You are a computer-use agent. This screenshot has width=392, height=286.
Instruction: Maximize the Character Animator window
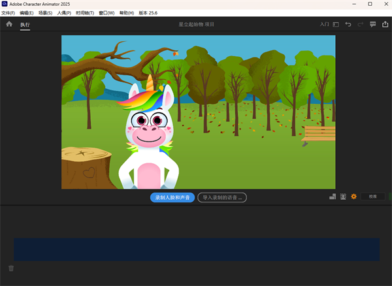click(370, 4)
